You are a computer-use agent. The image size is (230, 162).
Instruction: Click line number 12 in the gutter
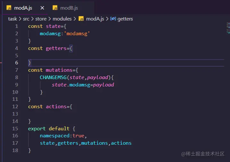(x=15, y=107)
